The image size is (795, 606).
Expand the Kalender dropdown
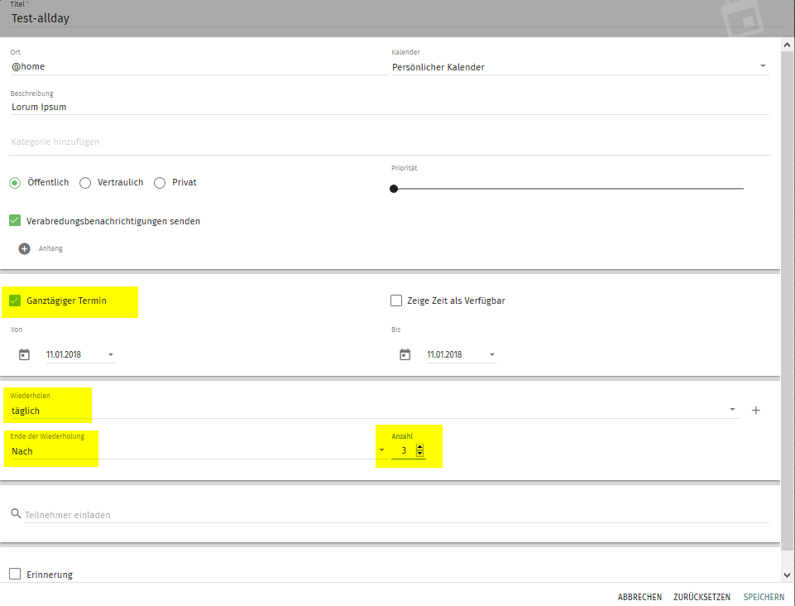tap(762, 66)
